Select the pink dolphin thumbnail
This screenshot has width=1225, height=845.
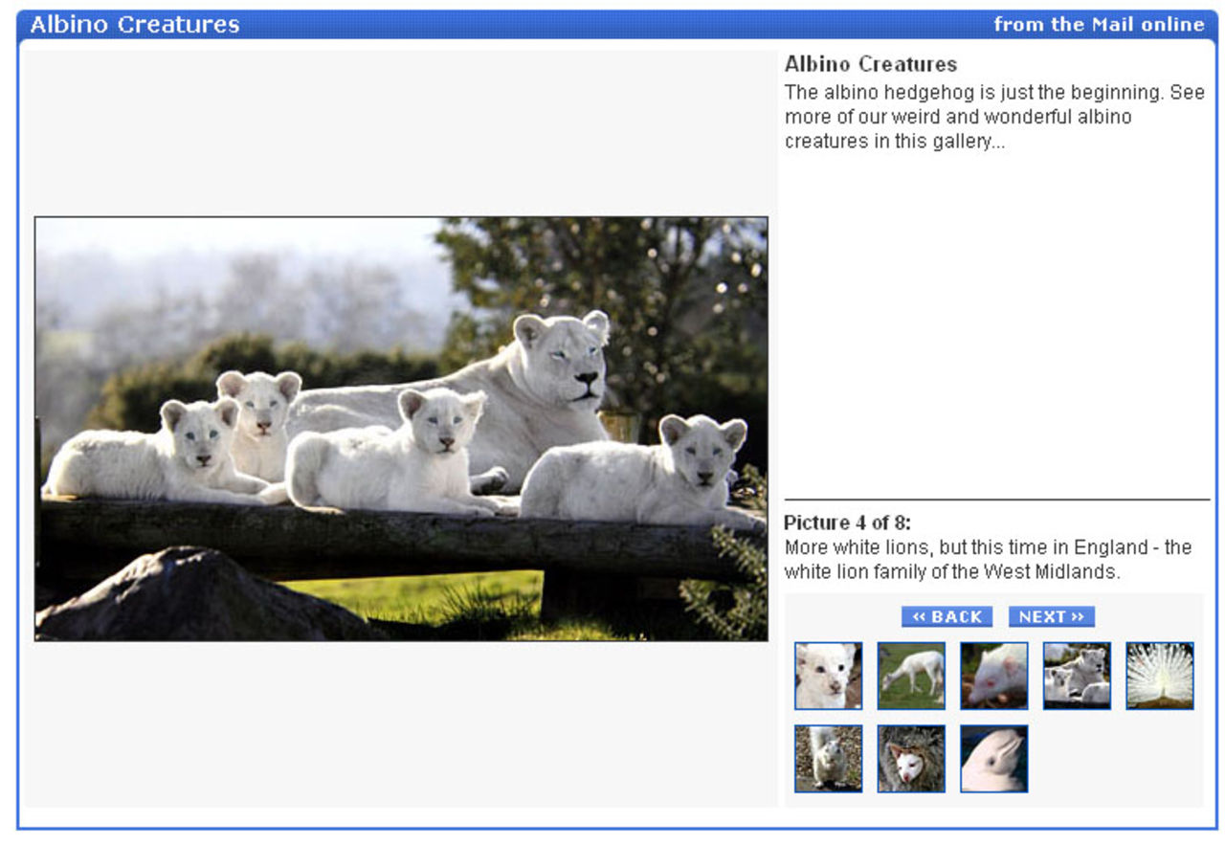pyautogui.click(x=994, y=759)
